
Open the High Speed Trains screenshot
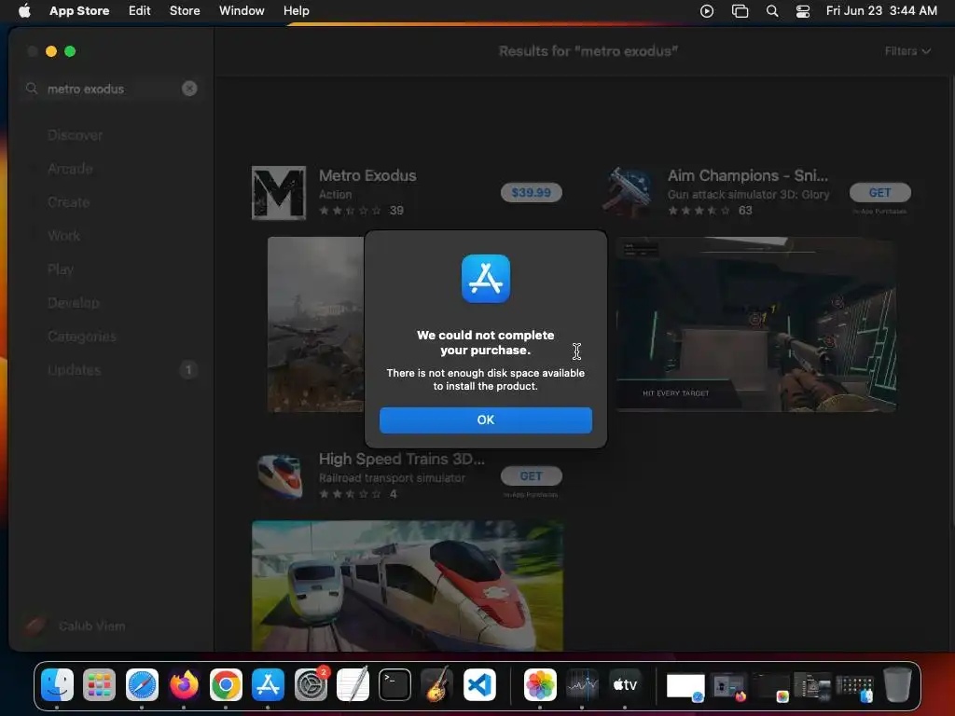tap(408, 585)
